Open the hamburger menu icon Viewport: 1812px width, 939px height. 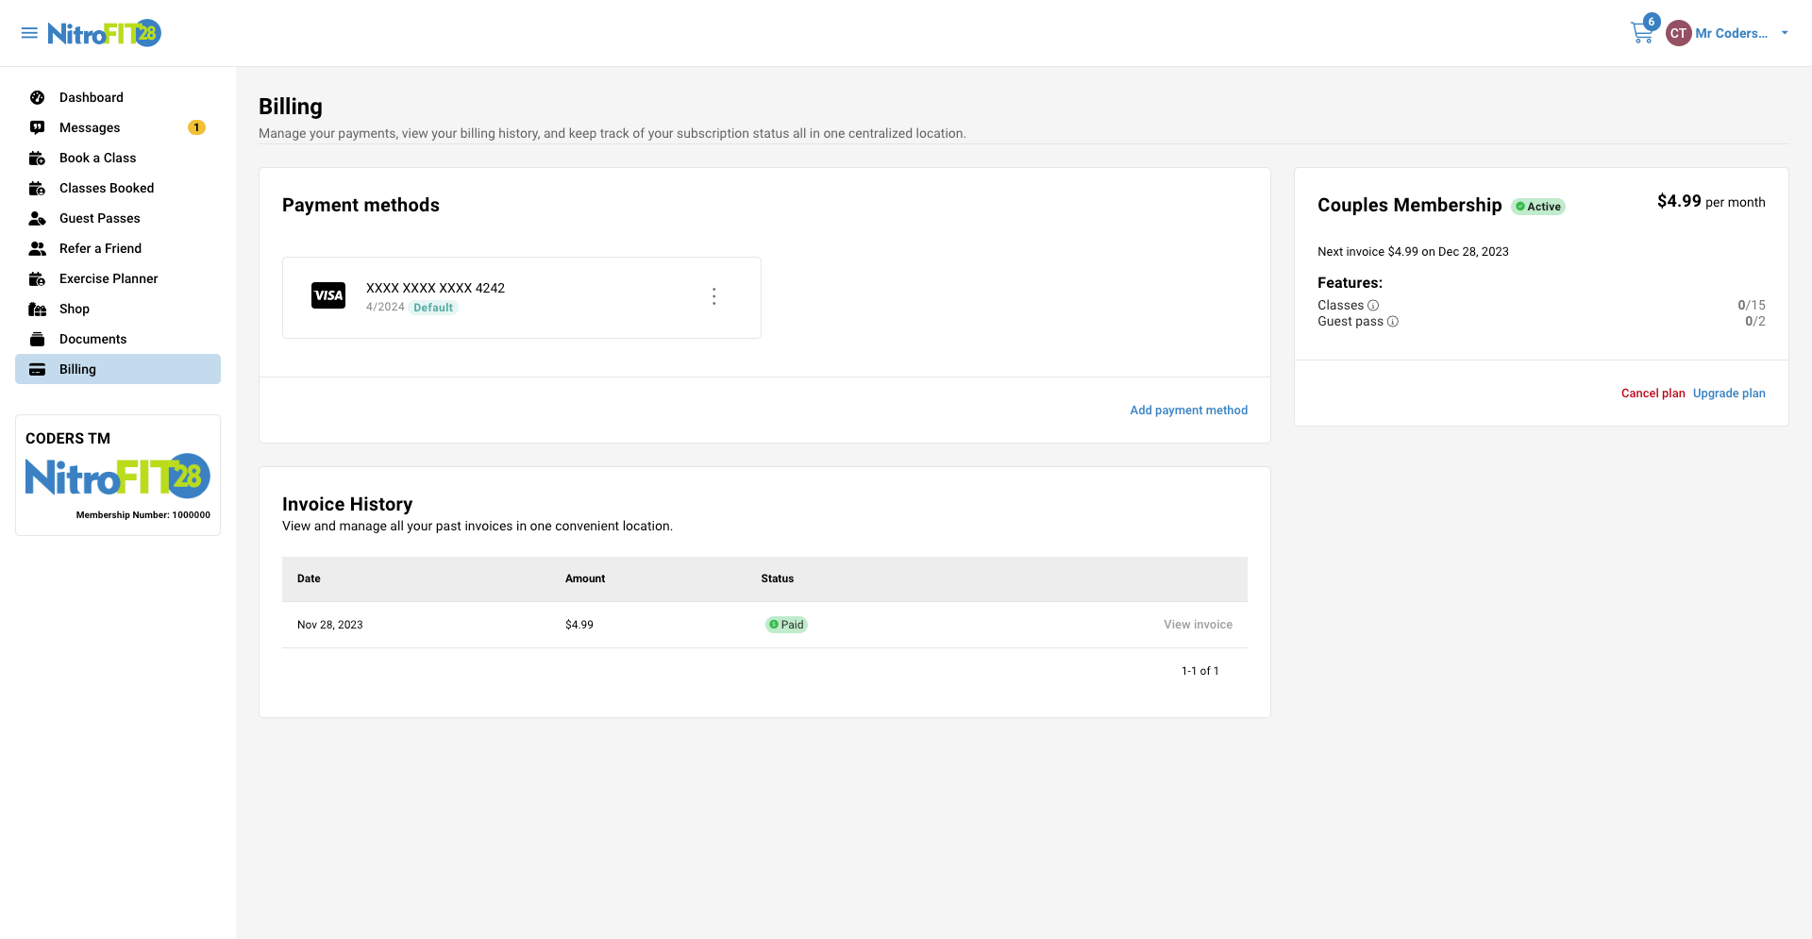click(29, 33)
